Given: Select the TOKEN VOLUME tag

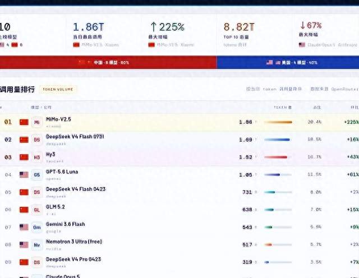Looking at the screenshot, I should (x=58, y=90).
